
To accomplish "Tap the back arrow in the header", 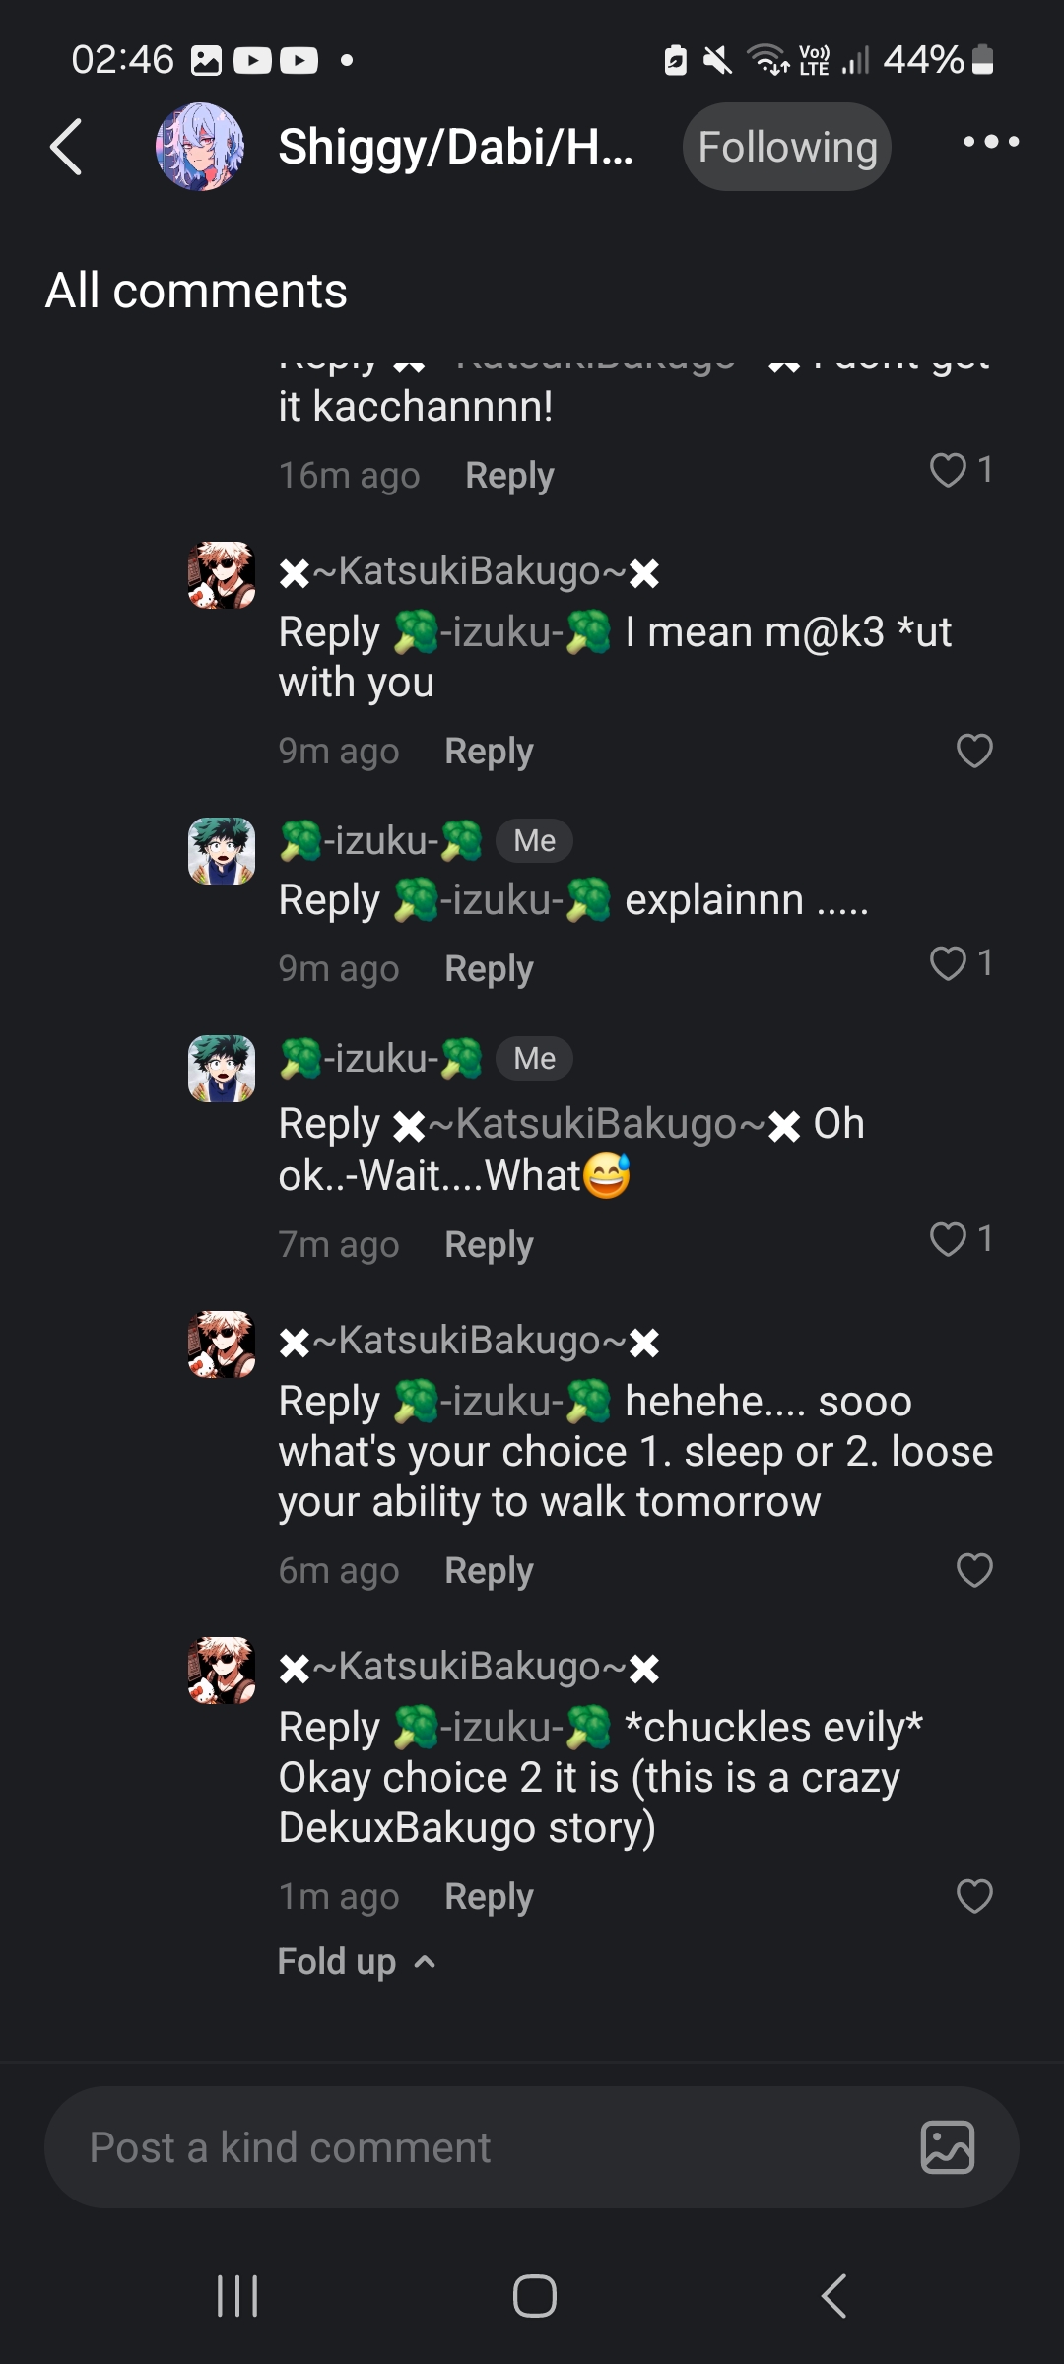I will [66, 147].
